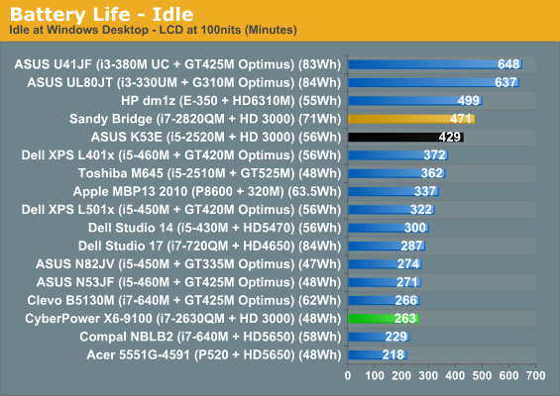Click the 229 bar value
This screenshot has height=396, width=560.
[x=396, y=338]
